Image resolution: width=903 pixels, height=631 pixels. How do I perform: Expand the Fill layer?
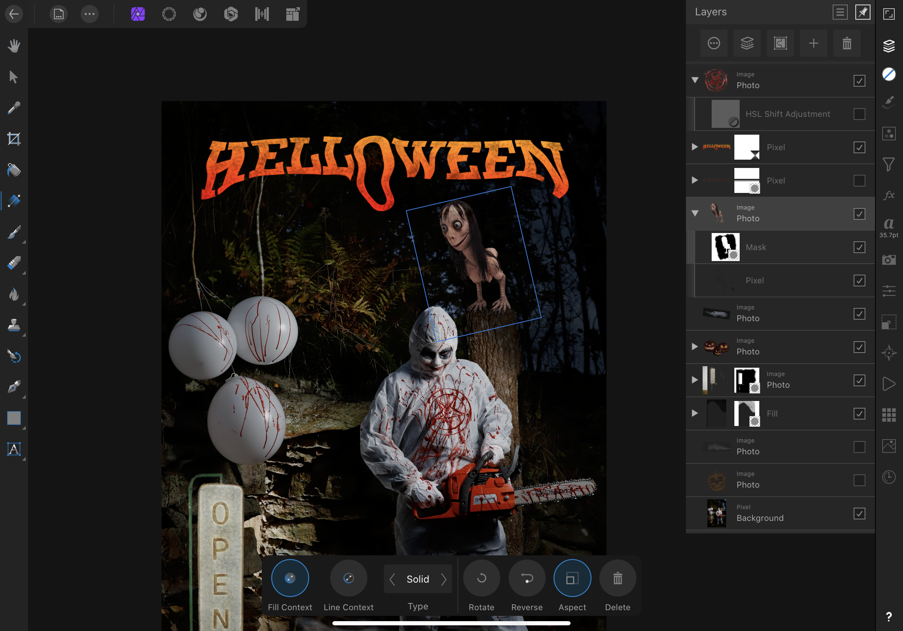pyautogui.click(x=695, y=413)
